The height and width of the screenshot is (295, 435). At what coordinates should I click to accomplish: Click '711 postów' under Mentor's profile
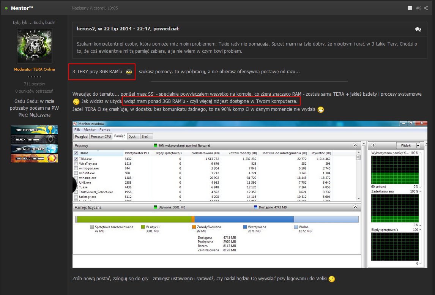[x=35, y=84]
